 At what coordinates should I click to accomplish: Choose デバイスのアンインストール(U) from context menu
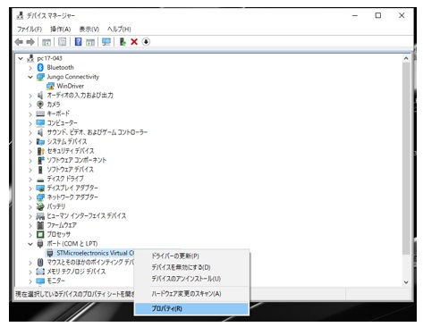[x=191, y=279]
